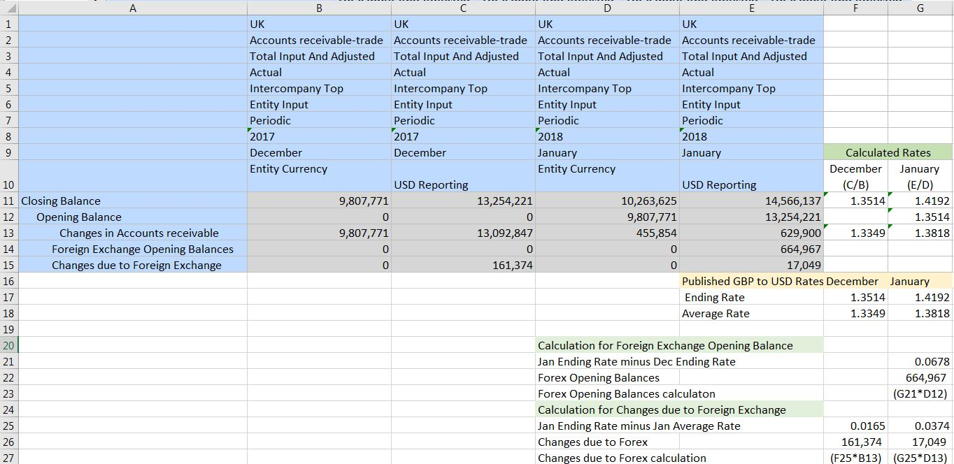This screenshot has height=464, width=954.
Task: Select the (F25*B13) formula note cell
Action: (x=855, y=458)
